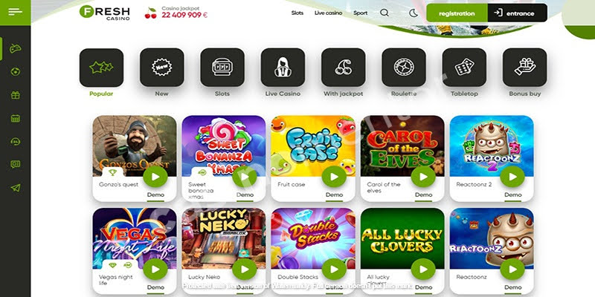This screenshot has width=595, height=297.
Task: Open the Live Casino category icon
Action: click(x=283, y=68)
